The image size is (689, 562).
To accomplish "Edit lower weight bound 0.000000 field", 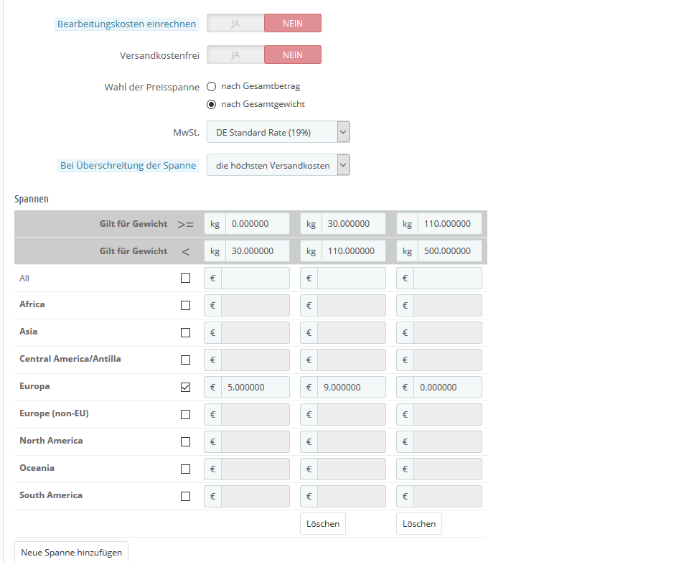I will point(258,224).
